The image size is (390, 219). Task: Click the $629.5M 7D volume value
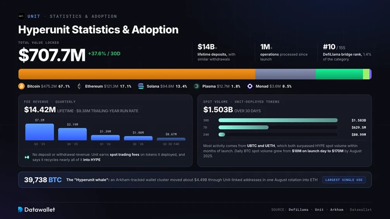[x=359, y=128]
